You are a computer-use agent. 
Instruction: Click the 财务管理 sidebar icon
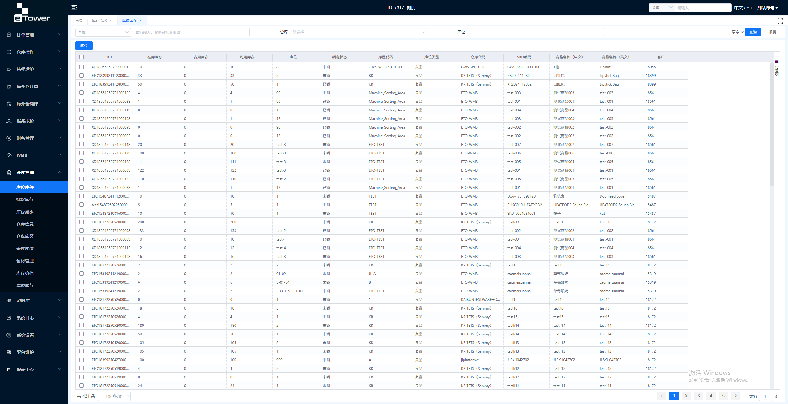point(9,138)
